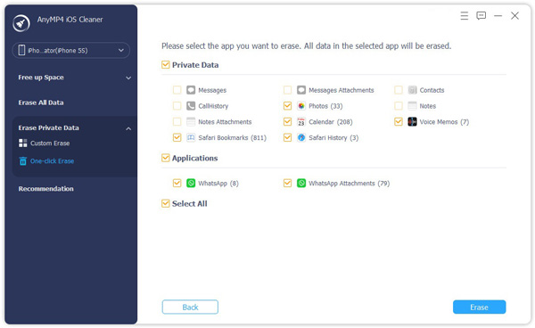Minimize the iOS Cleaner window
The height and width of the screenshot is (328, 535).
498,16
